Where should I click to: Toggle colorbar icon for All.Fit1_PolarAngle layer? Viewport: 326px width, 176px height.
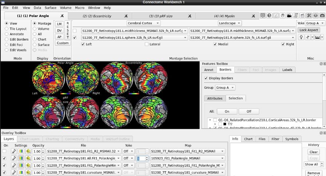pyautogui.click(x=21, y=158)
